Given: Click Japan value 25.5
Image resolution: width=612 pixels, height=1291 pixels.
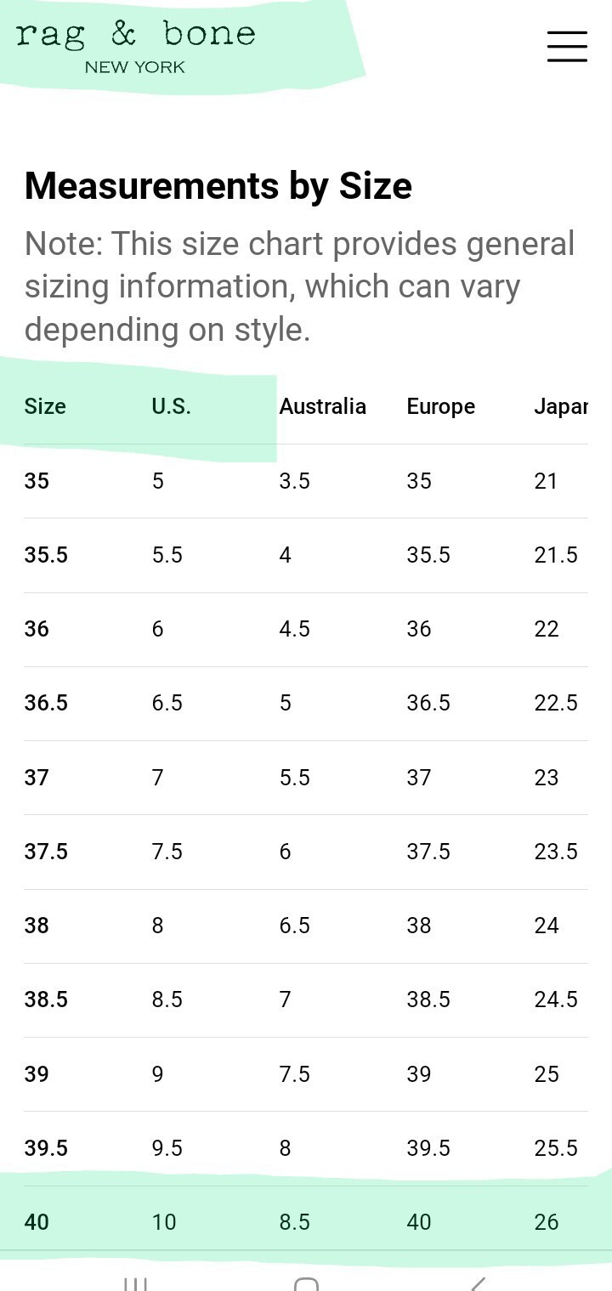Looking at the screenshot, I should pos(556,1148).
